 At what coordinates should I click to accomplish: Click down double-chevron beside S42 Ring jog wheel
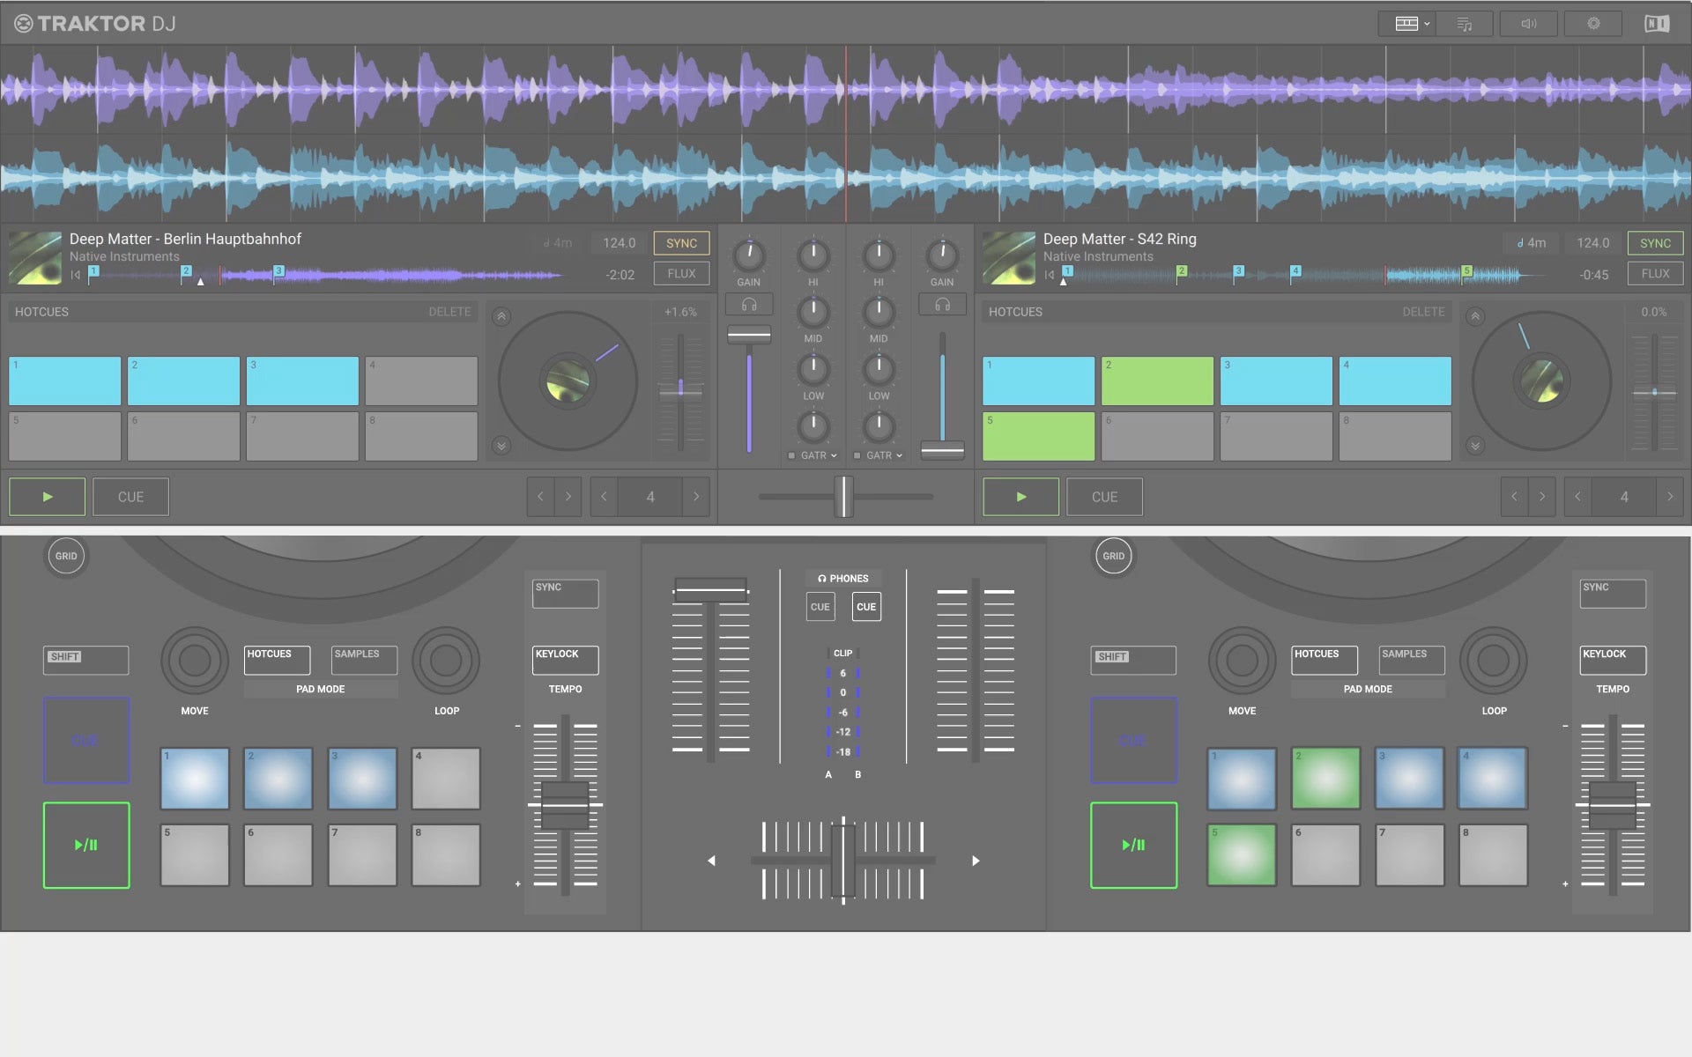coord(1475,446)
